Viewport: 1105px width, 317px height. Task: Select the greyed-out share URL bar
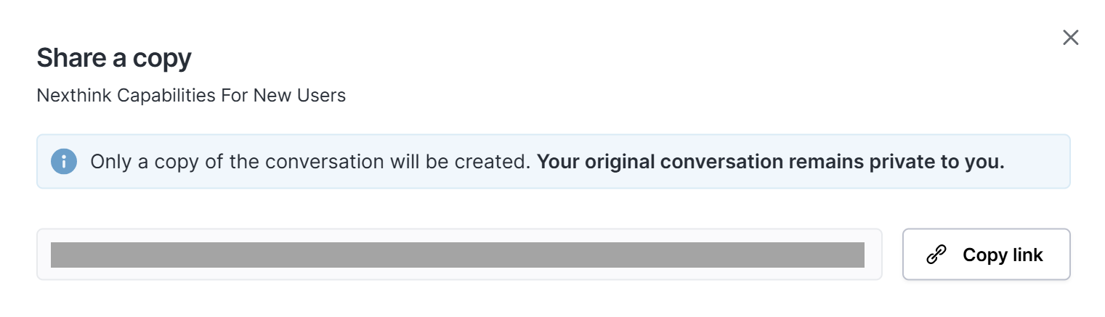click(x=457, y=255)
